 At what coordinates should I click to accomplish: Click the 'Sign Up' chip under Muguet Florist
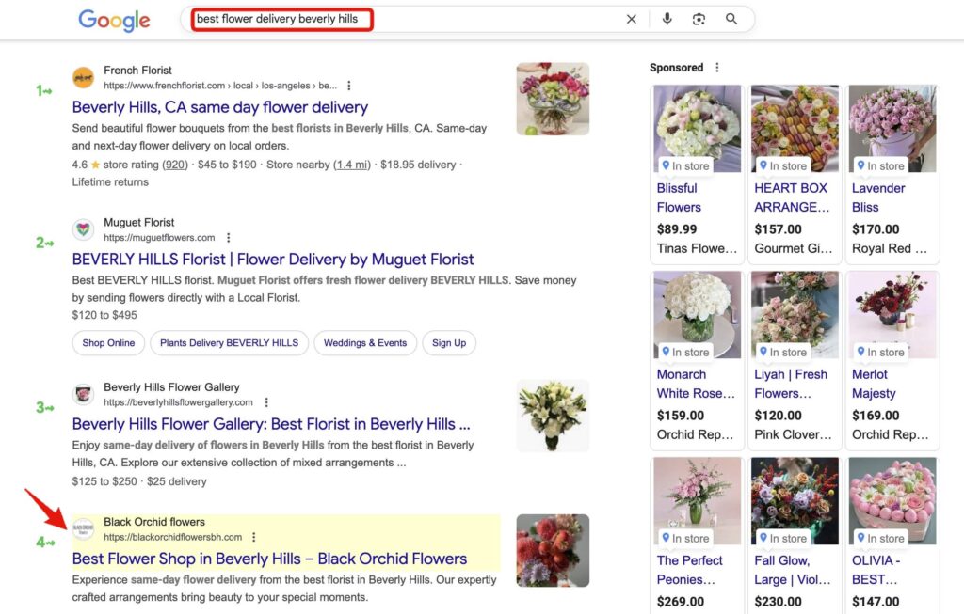pos(449,342)
